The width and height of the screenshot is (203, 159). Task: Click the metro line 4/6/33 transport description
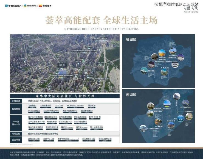53,101
